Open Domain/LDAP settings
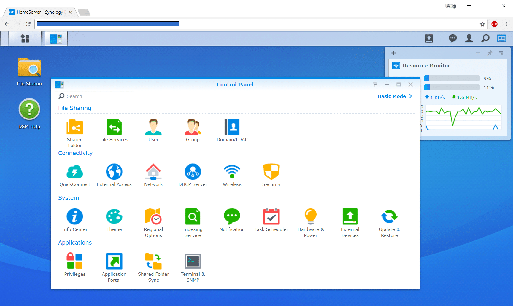513x306 pixels. pos(232,130)
